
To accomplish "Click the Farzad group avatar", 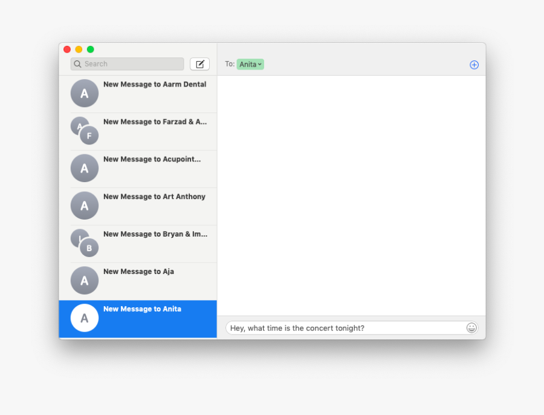I will (84, 131).
